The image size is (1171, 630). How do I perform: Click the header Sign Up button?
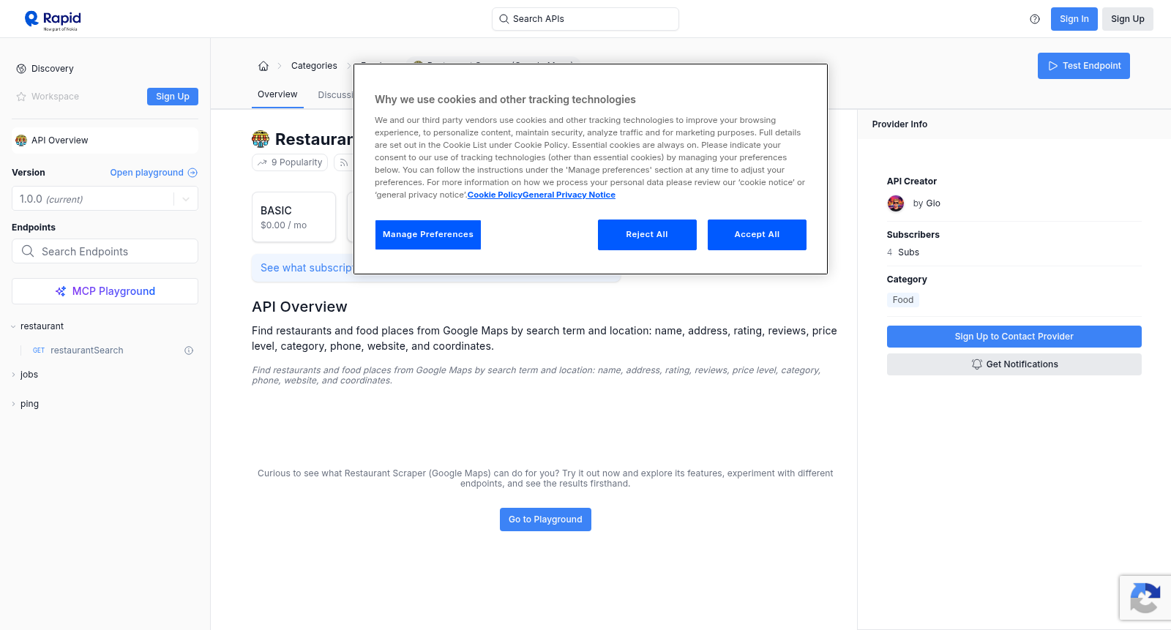point(1128,19)
